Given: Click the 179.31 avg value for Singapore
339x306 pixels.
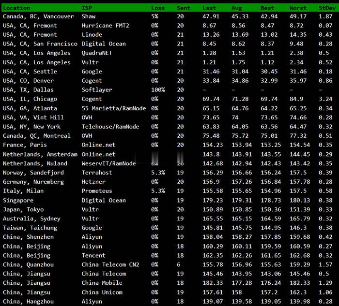Looking at the screenshot, I should coord(242,200).
